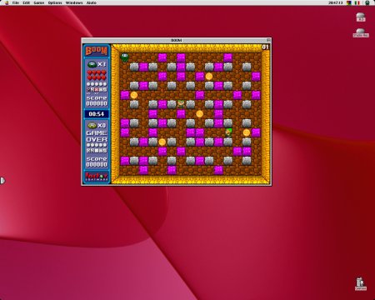Open the Windows menu
This screenshot has height=300, width=375.
74,2
